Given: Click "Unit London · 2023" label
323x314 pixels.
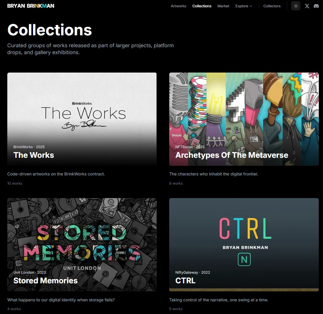Looking at the screenshot, I should 30,272.
